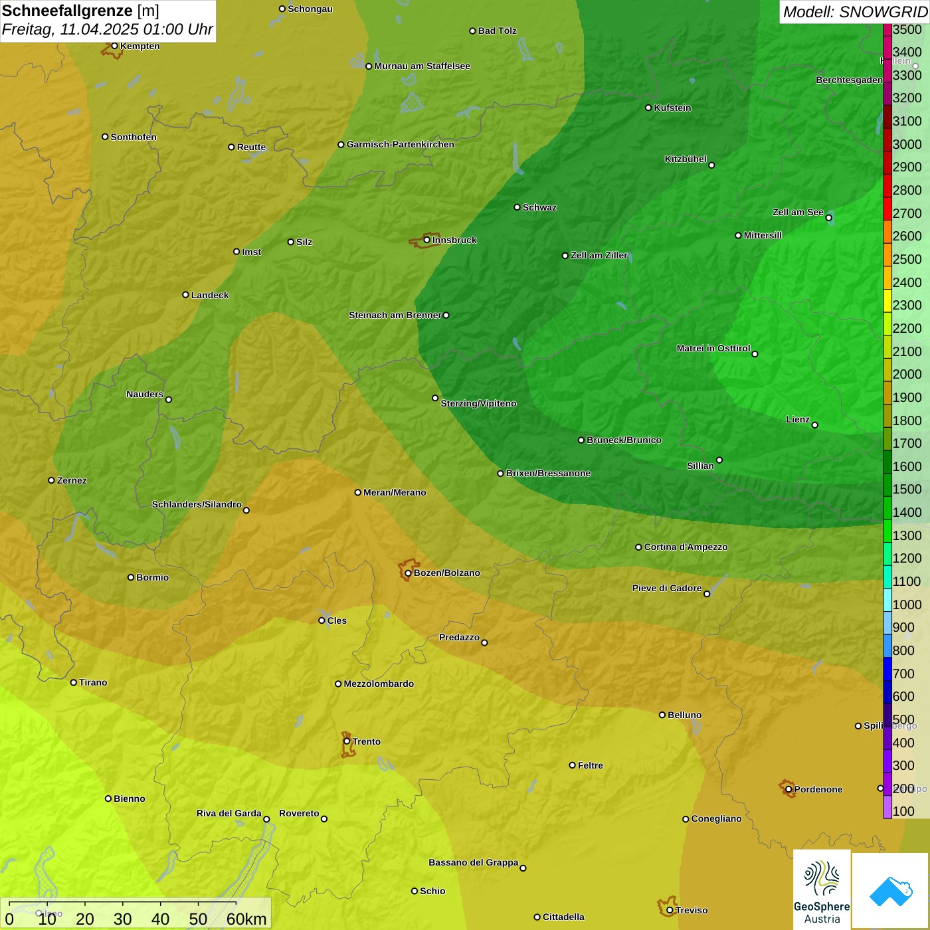Click the "Schlanders/Silandro" label
The width and height of the screenshot is (930, 930).
(197, 504)
